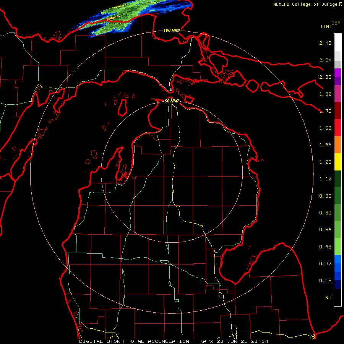Click the 0.32 legend value
The width and height of the screenshot is (344, 344).
click(x=325, y=264)
